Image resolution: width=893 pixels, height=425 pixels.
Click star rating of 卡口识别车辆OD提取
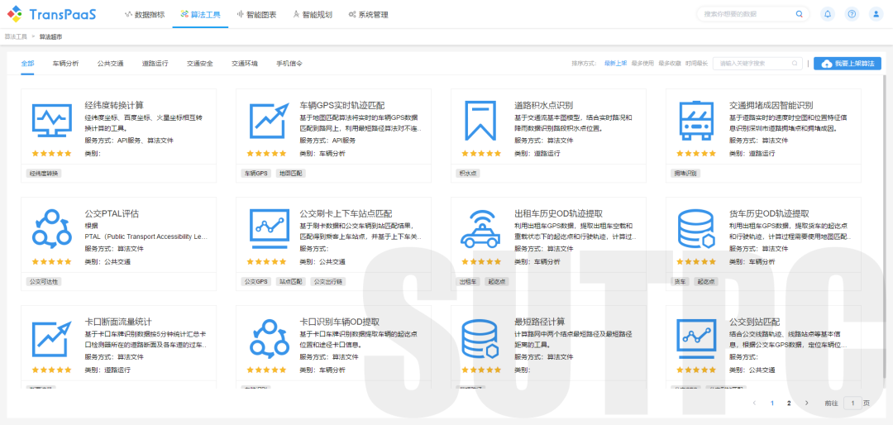pyautogui.click(x=266, y=370)
